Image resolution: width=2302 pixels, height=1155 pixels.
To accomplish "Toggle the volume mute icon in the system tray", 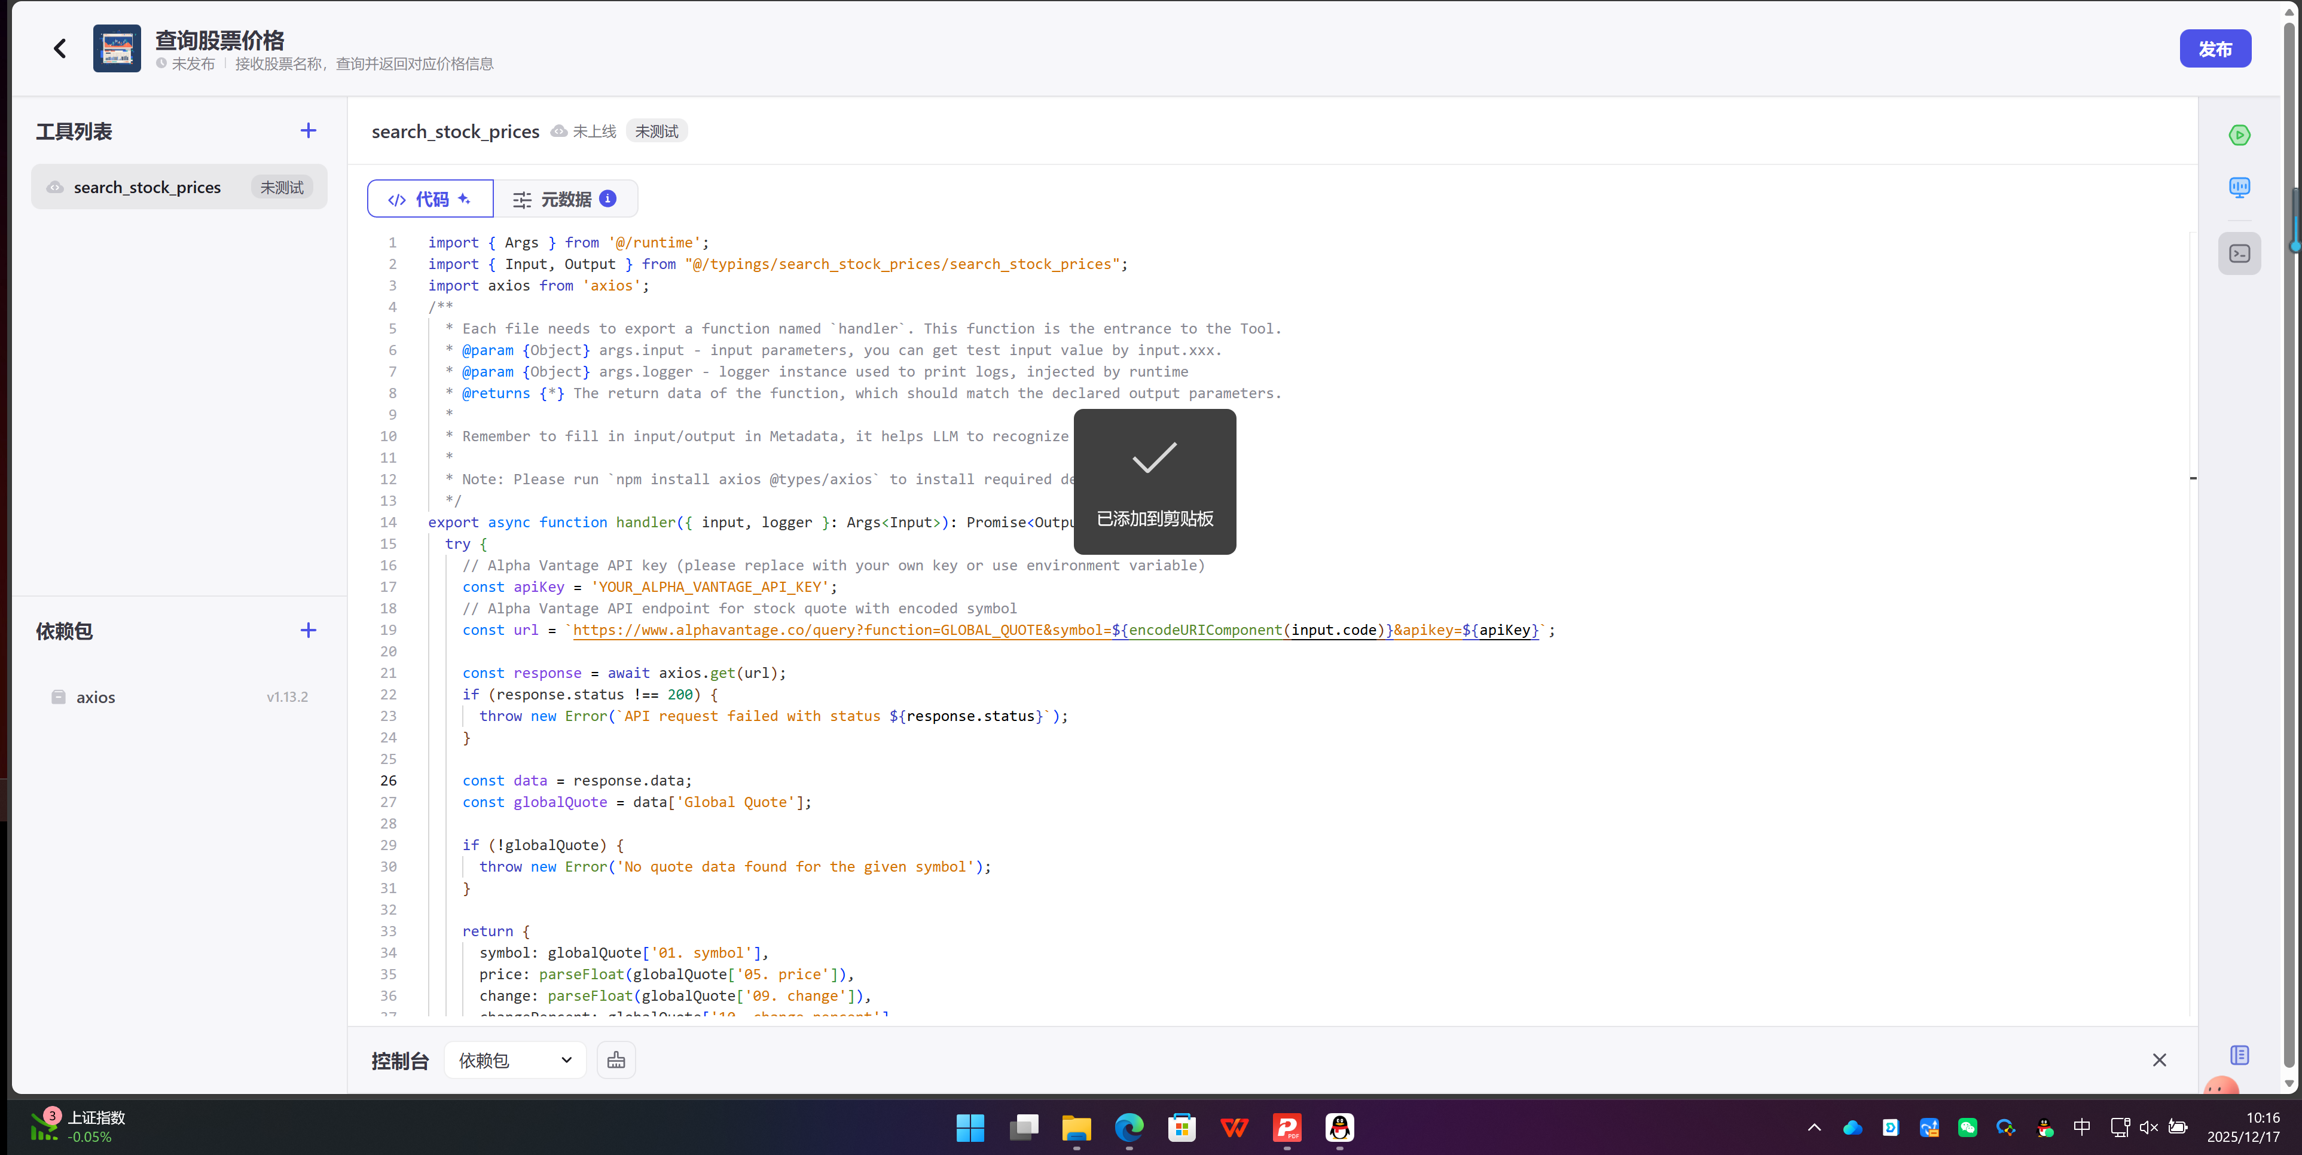I will [x=2149, y=1127].
